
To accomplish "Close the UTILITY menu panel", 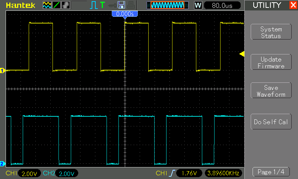I will (x=293, y=5).
